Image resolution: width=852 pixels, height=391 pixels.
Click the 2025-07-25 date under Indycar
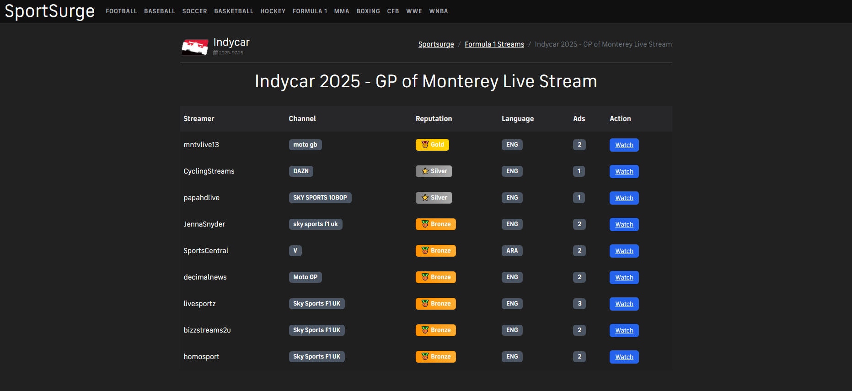[229, 53]
